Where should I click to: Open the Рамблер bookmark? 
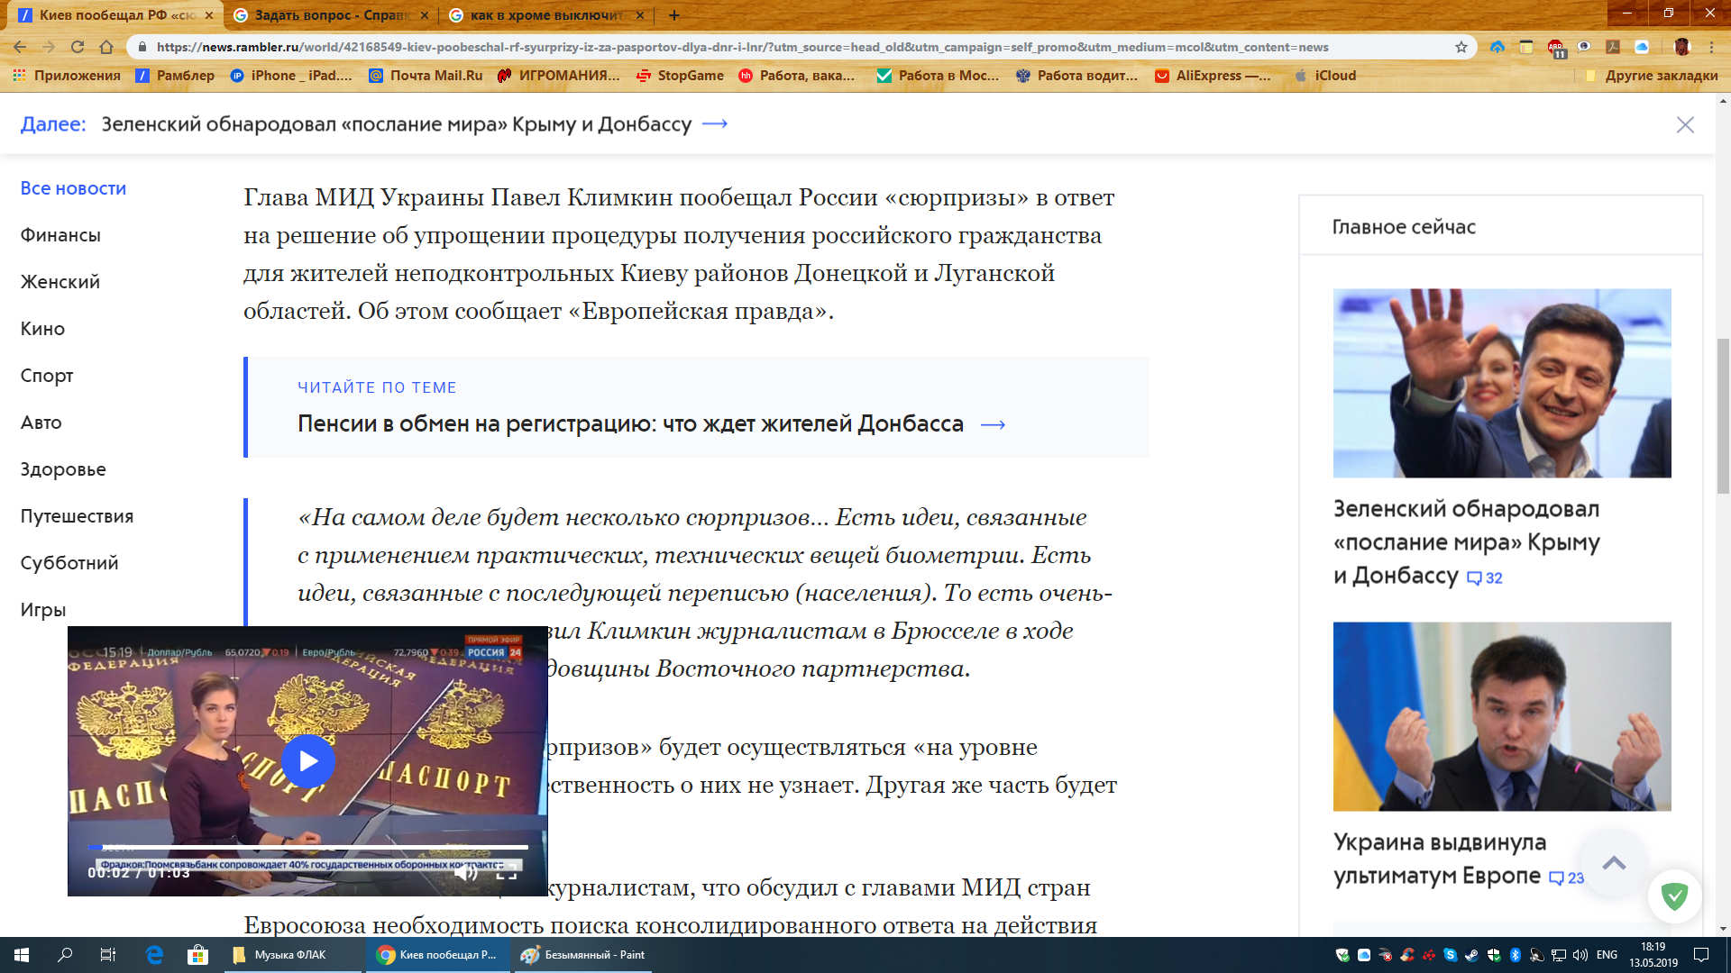[x=175, y=76]
